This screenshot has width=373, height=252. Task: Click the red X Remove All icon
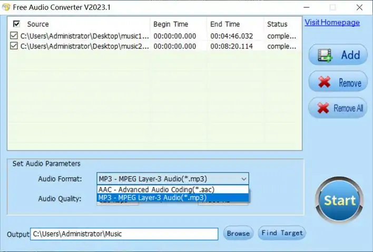[323, 108]
